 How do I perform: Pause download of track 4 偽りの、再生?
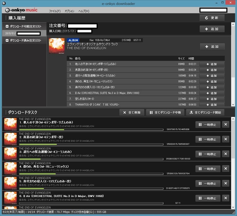pos(208,168)
